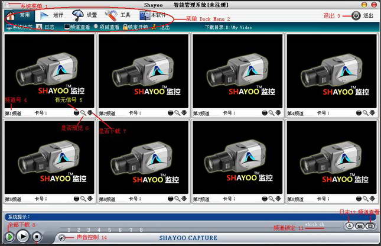Toggle preview magnifier for 第7频道

pyautogui.click(x=271, y=199)
